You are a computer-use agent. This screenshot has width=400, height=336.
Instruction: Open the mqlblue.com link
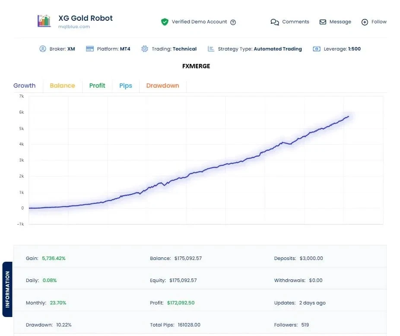pos(73,26)
